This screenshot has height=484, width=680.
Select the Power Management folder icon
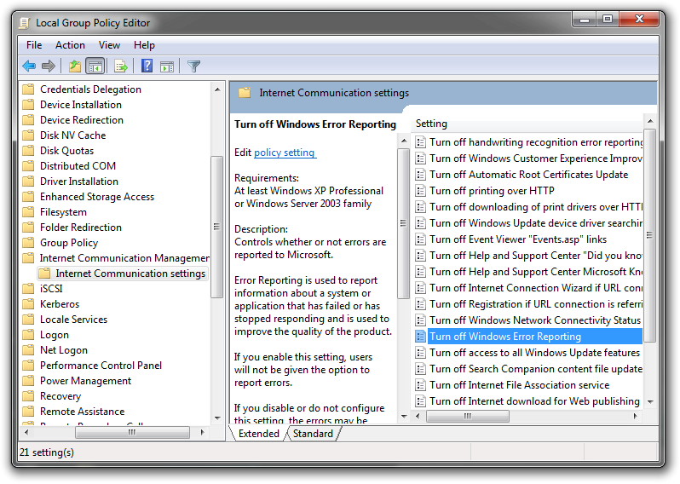tap(28, 381)
